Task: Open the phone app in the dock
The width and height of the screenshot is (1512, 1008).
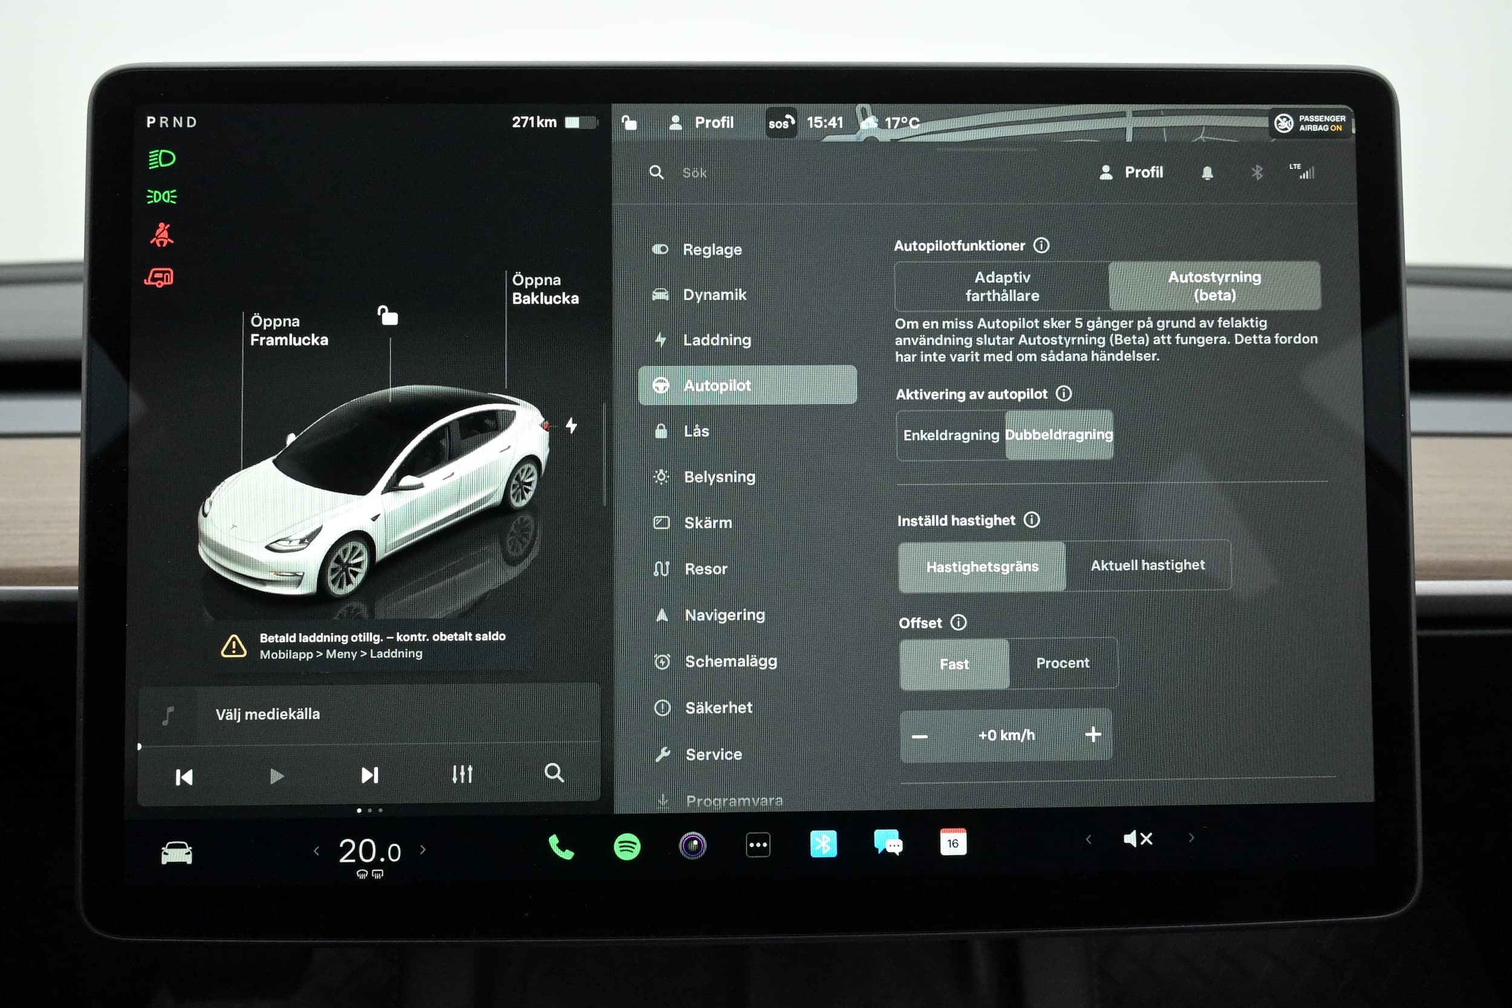Action: [x=561, y=847]
